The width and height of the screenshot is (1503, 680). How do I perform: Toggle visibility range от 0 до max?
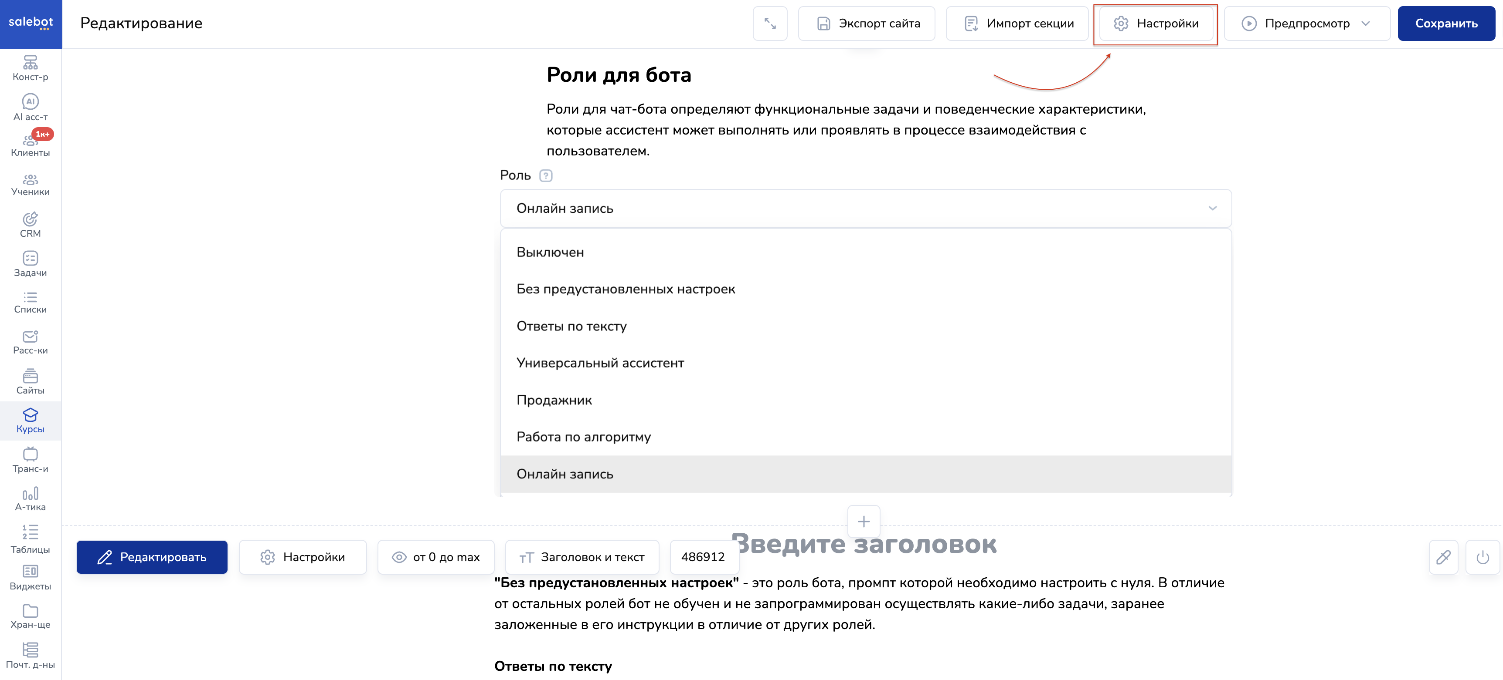[436, 557]
